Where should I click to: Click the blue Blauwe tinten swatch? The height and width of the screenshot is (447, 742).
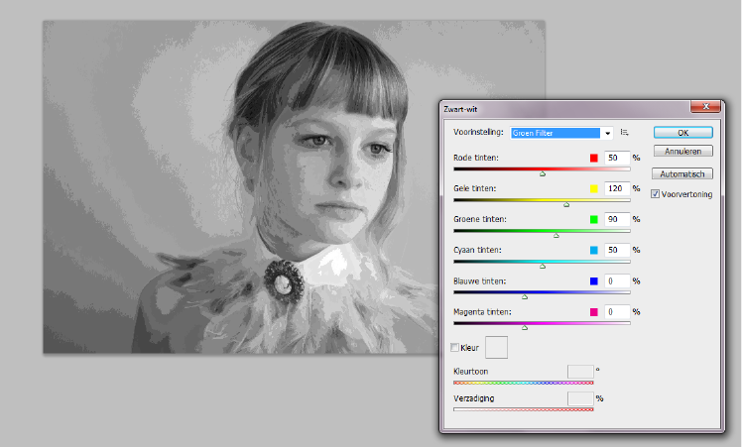(x=594, y=281)
